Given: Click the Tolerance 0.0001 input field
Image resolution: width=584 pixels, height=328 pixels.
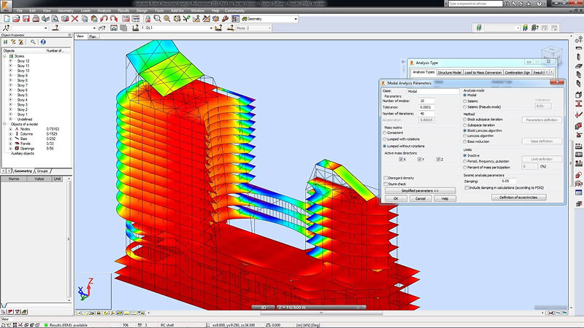Looking at the screenshot, I should coord(426,107).
